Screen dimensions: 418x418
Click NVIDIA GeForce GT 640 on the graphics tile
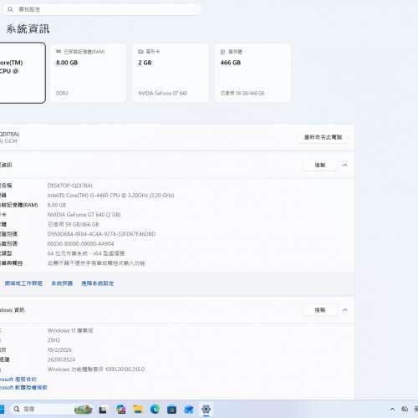pos(162,93)
